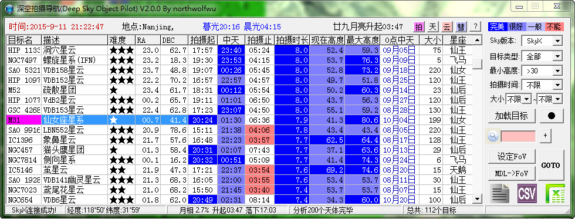
Task: Select the IC5146 target row
Action: click(240, 170)
